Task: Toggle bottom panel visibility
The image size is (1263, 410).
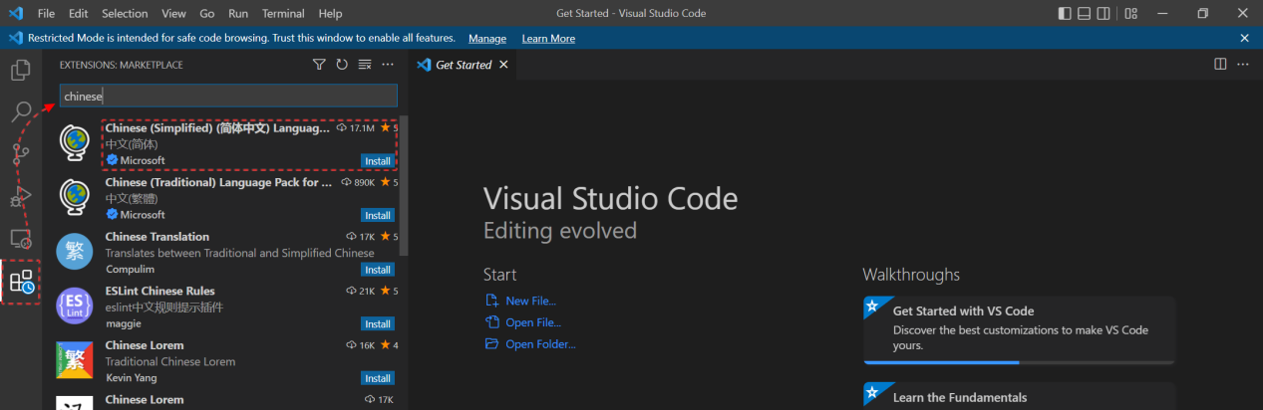Action: pyautogui.click(x=1085, y=13)
